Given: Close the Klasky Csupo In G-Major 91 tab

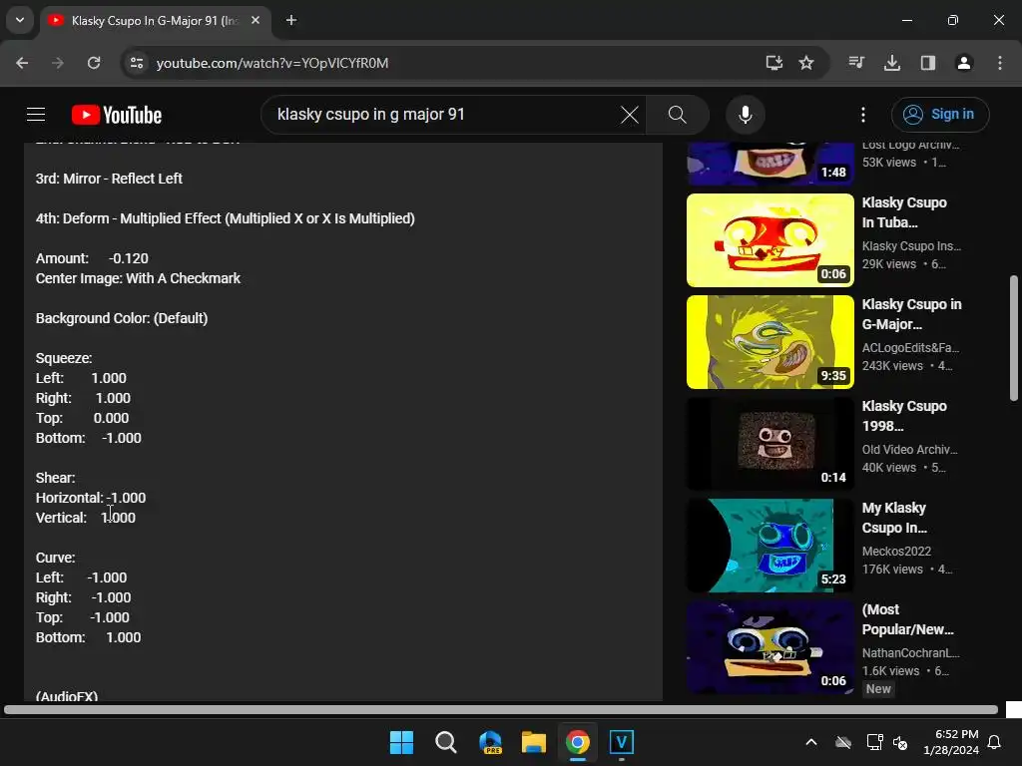Looking at the screenshot, I should tap(255, 20).
